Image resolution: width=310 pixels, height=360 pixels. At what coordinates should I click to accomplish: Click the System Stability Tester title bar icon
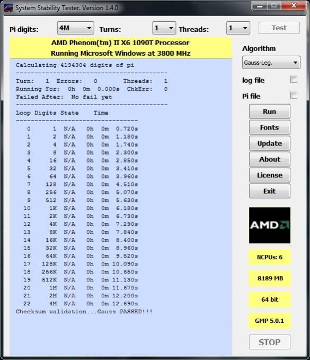click(x=8, y=8)
